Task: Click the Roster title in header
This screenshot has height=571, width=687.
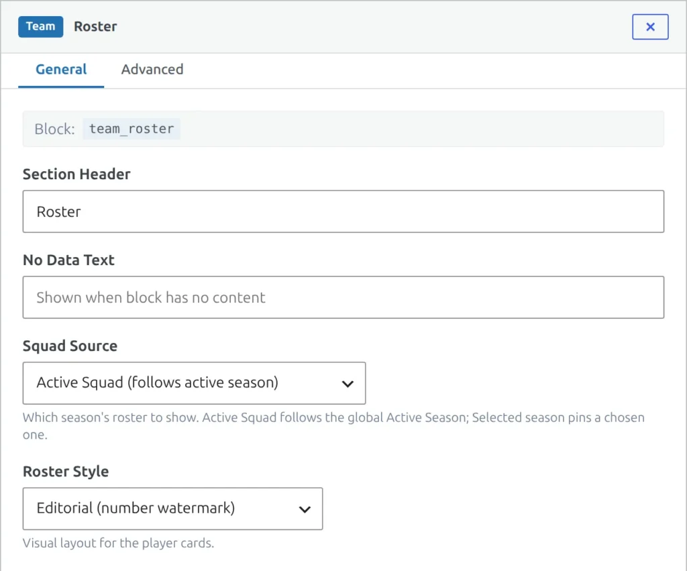Action: coord(95,26)
